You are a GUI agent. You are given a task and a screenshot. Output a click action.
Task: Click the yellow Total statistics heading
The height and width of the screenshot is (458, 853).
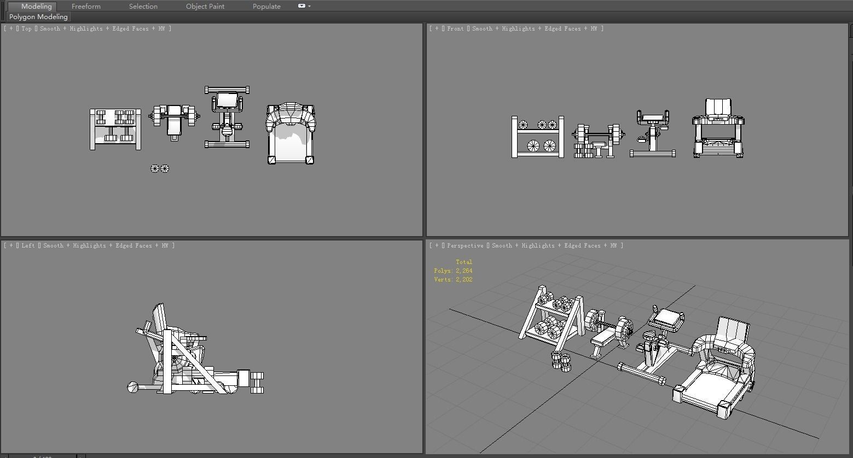(464, 262)
